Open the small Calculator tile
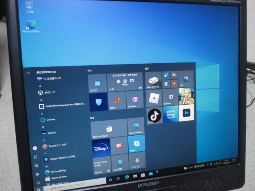 click(166, 84)
